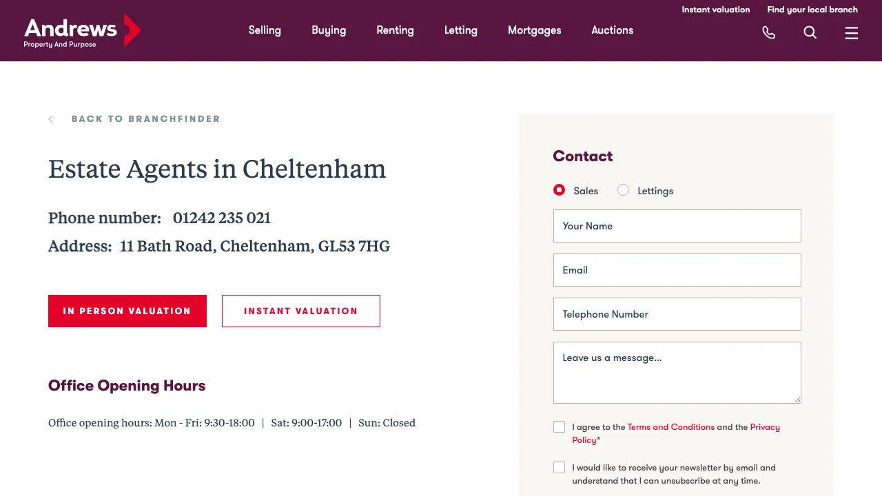The image size is (882, 496).
Task: Click the IN PERSON VALUATION button
Action: click(x=127, y=311)
